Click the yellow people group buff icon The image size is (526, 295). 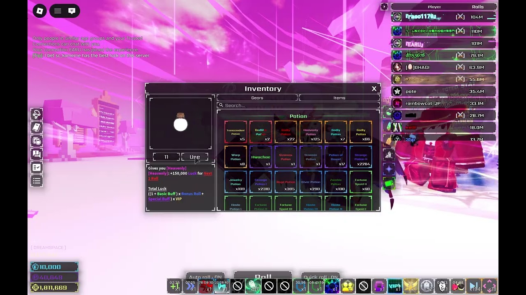tap(348, 286)
